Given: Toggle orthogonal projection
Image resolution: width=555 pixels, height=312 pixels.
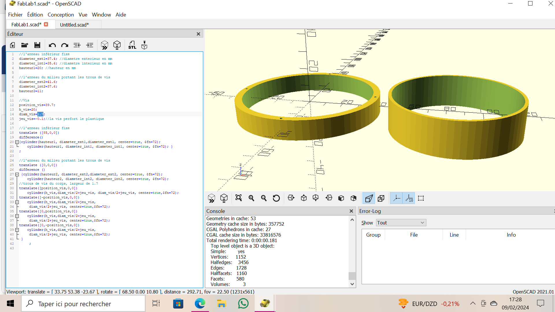Looking at the screenshot, I should coord(381,198).
